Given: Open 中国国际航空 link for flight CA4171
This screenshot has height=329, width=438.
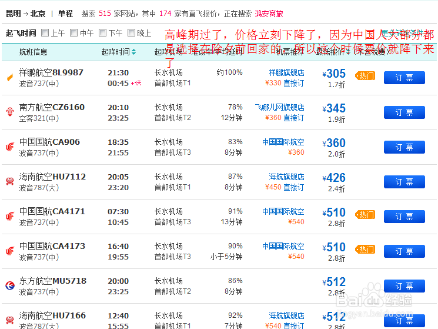Looking at the screenshot, I should (x=283, y=212).
